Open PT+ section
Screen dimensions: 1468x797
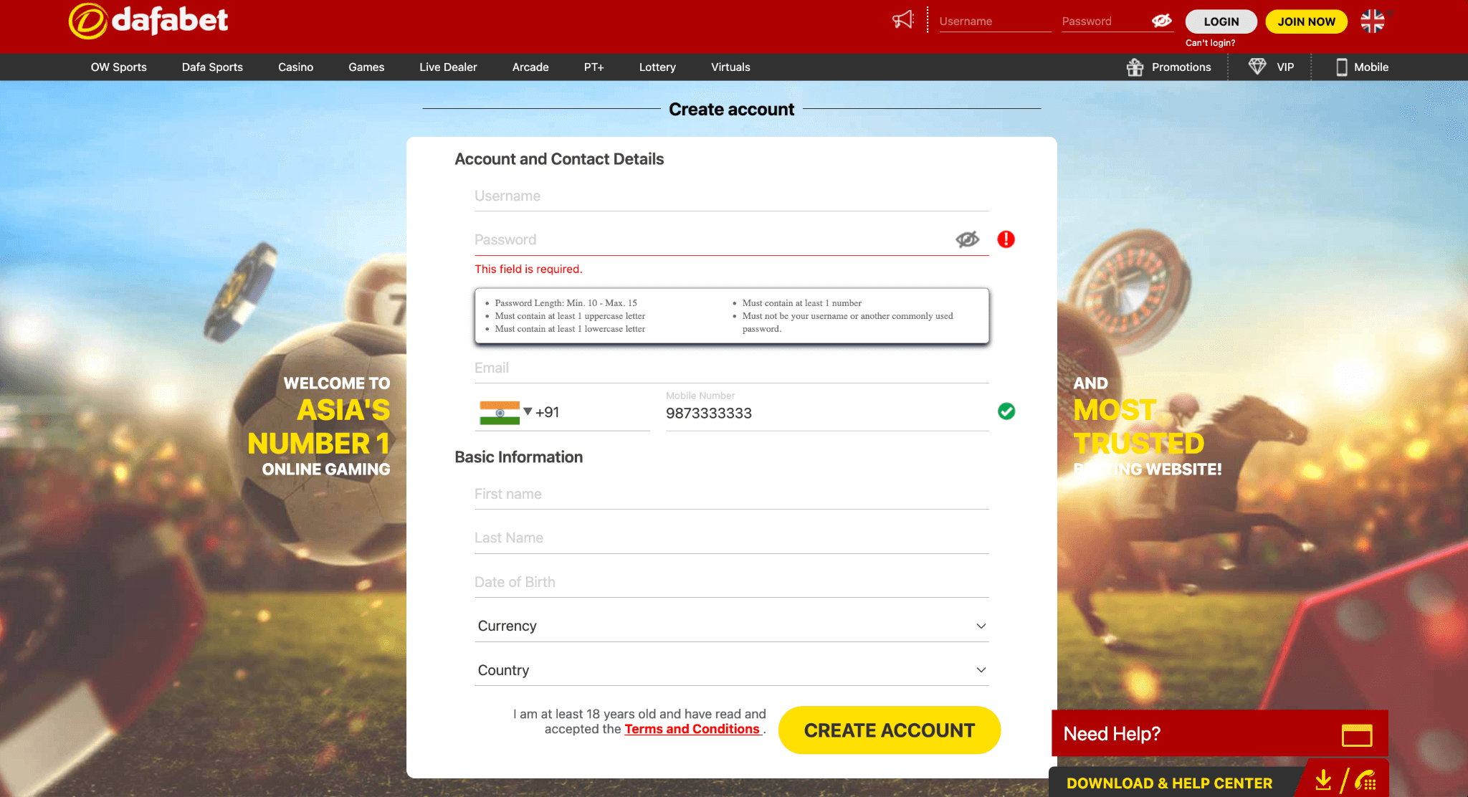[594, 67]
